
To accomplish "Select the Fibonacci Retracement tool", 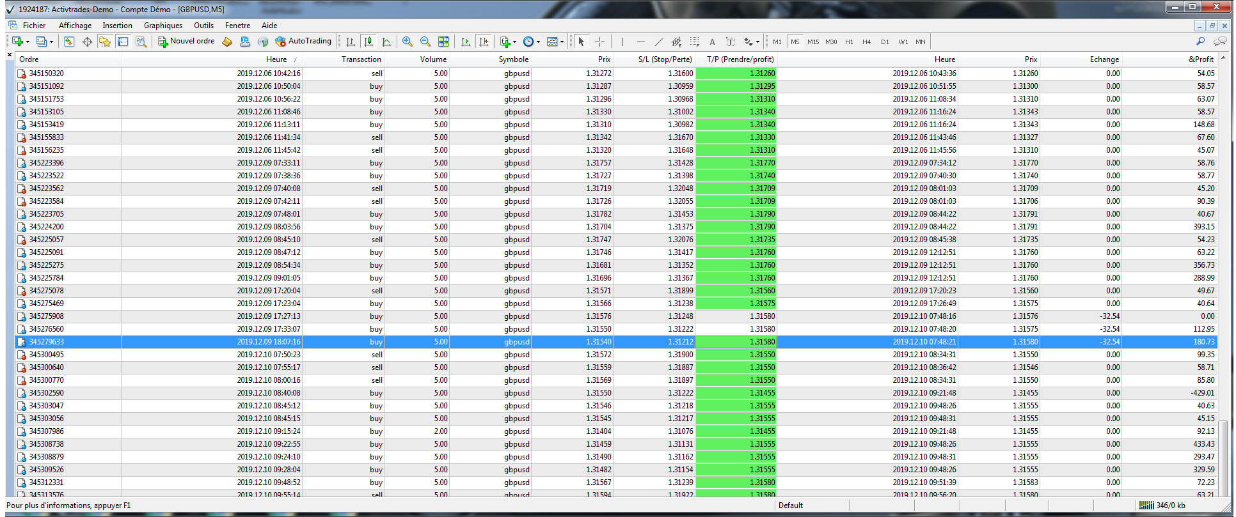I will [x=694, y=42].
